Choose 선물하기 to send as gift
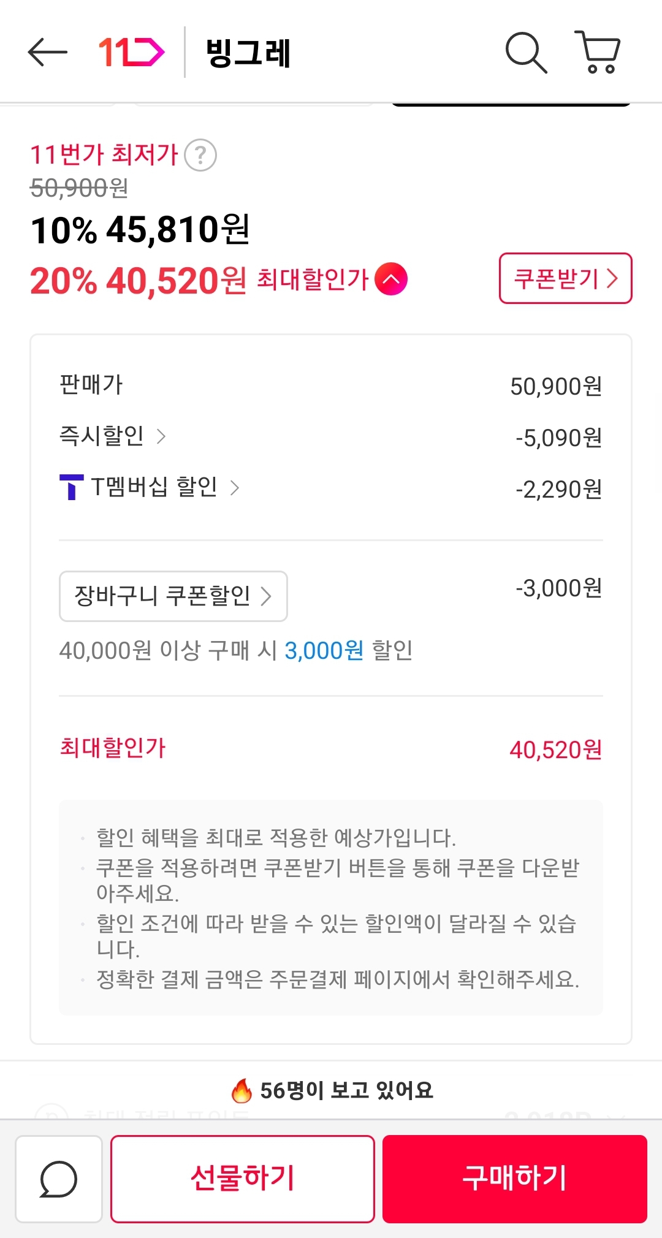The image size is (662, 1238). [242, 1179]
